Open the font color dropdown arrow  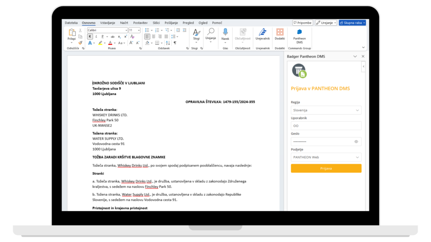coord(115,43)
